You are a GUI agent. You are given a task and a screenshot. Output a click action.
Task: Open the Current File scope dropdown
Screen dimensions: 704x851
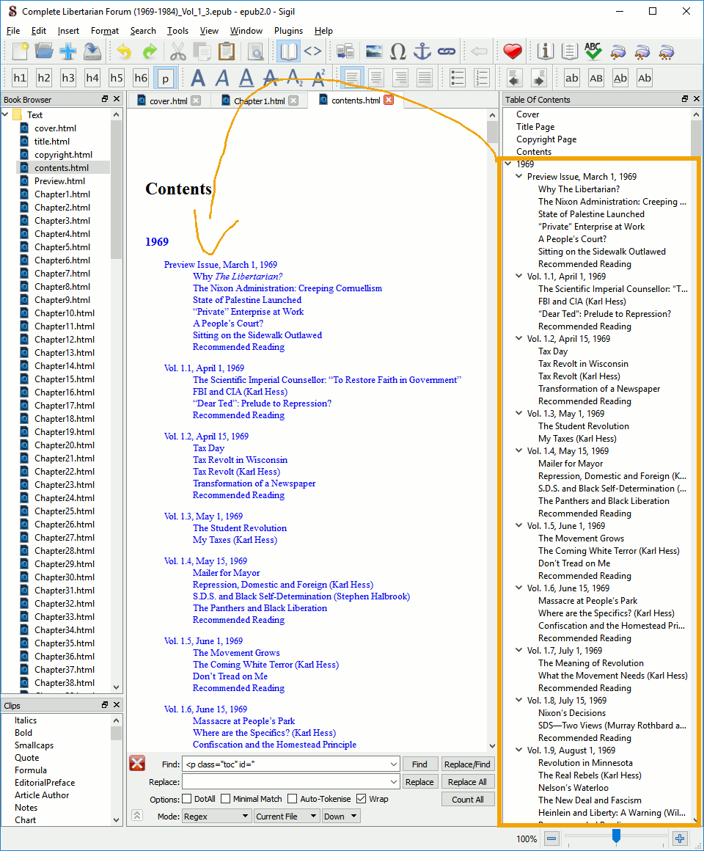(x=287, y=817)
